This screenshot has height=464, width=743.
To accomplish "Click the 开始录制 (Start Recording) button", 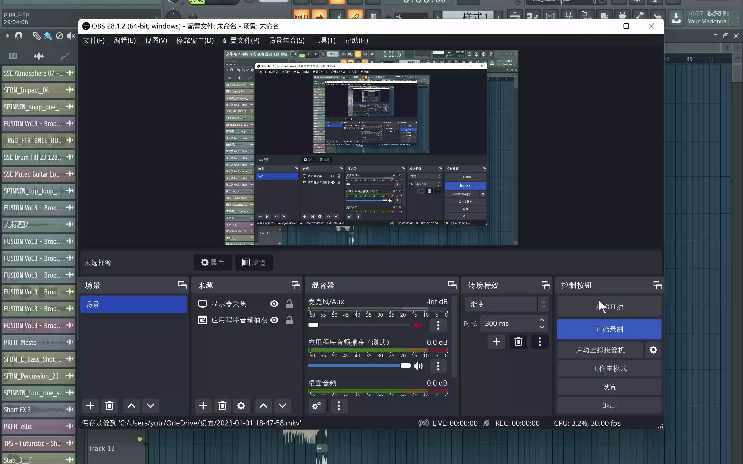I will [609, 329].
